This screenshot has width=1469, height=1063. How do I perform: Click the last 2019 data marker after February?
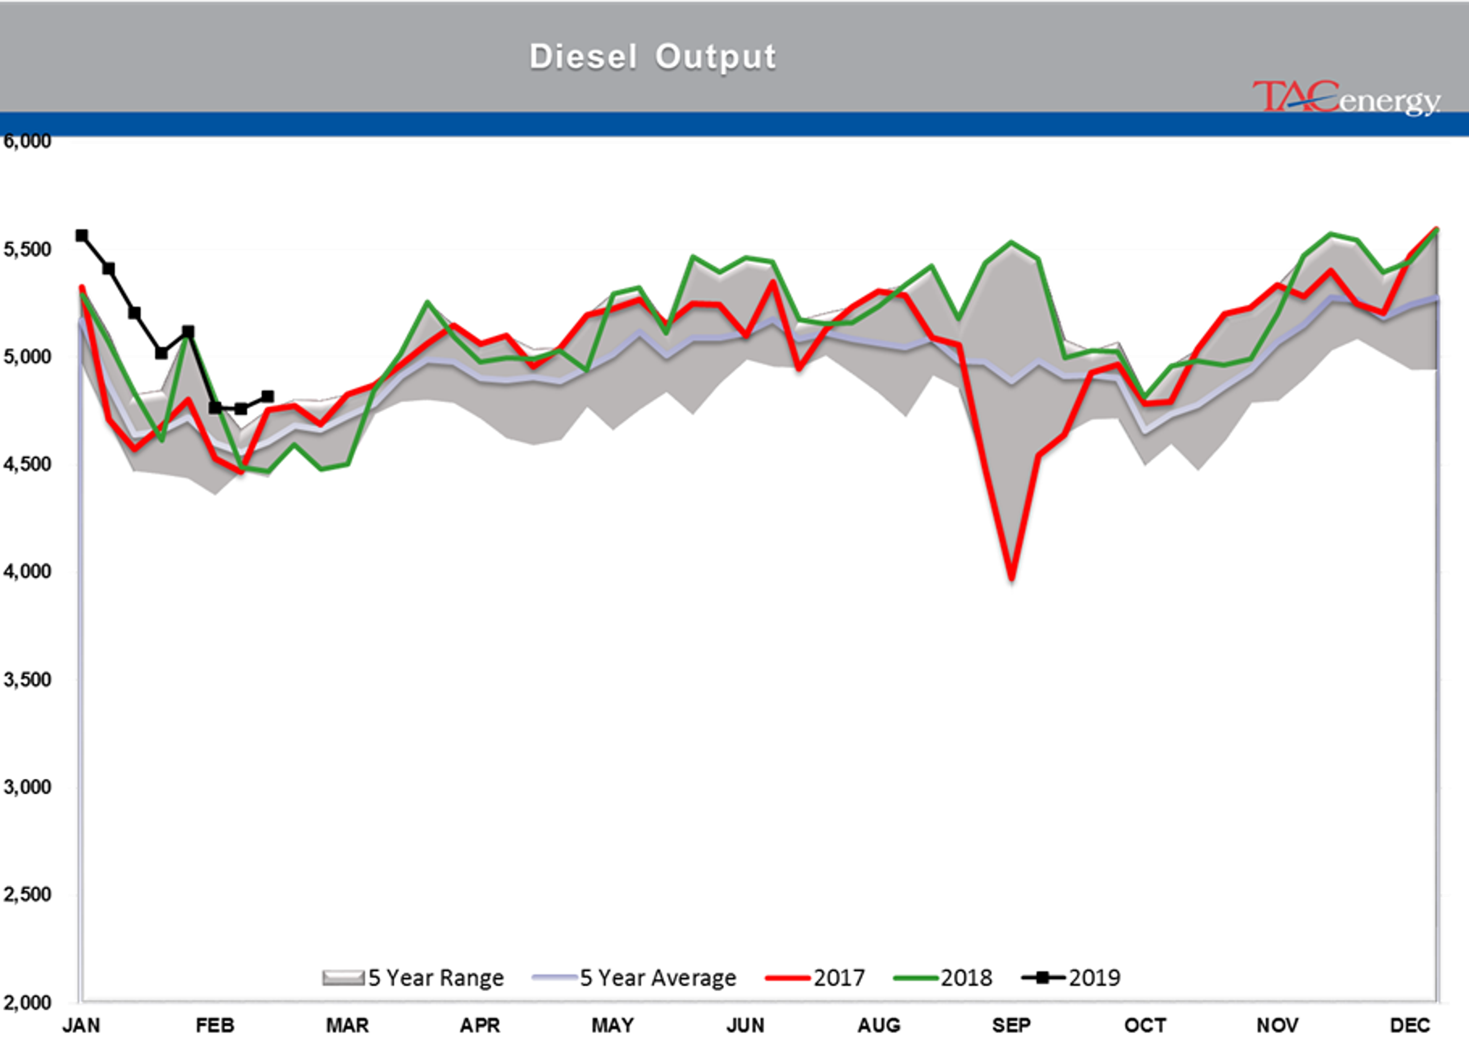tap(267, 397)
